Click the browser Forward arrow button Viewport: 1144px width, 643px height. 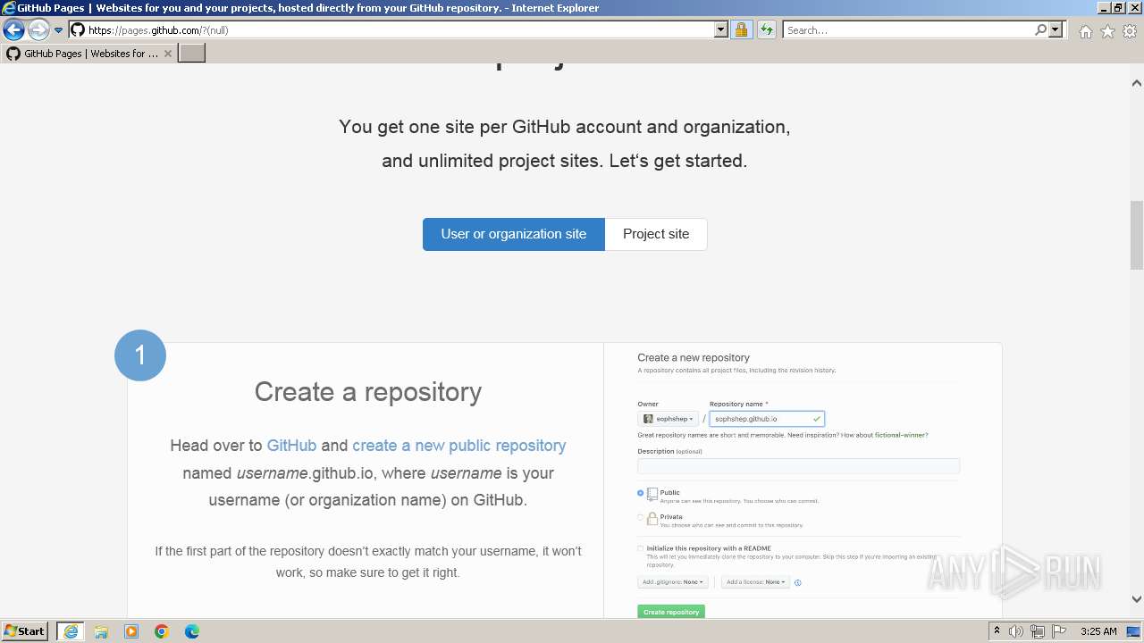[x=38, y=30]
